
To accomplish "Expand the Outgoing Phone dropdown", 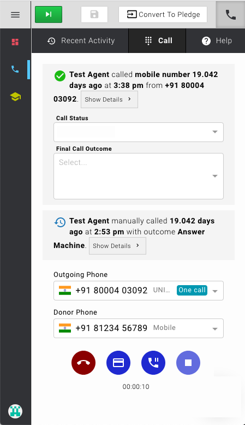I will coord(139,291).
